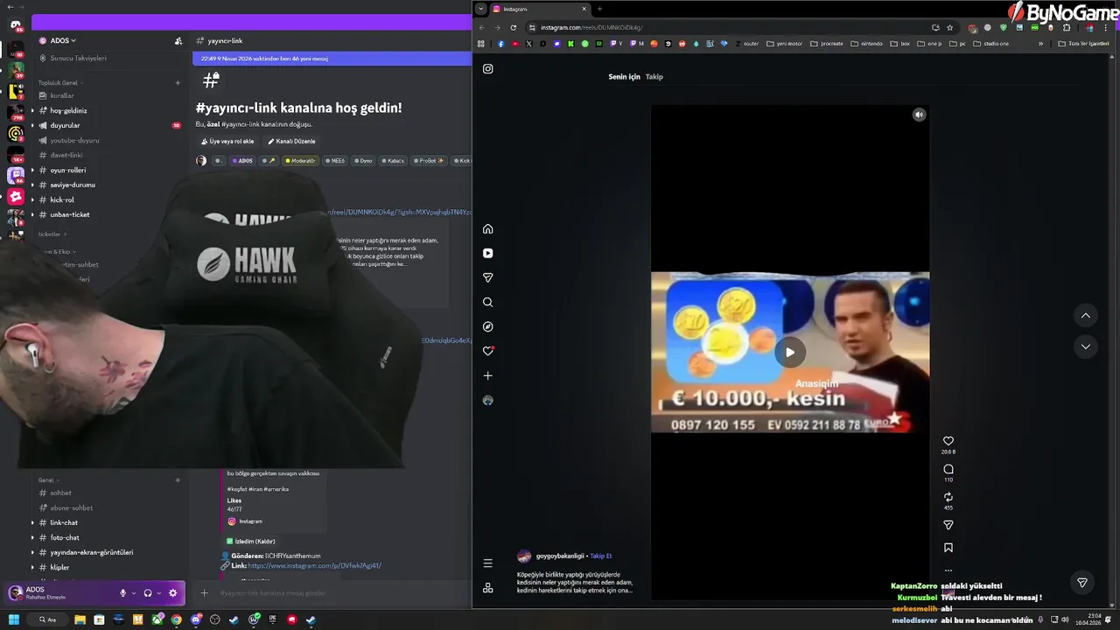Click the Instagram logo at the sidebar top

click(487, 69)
